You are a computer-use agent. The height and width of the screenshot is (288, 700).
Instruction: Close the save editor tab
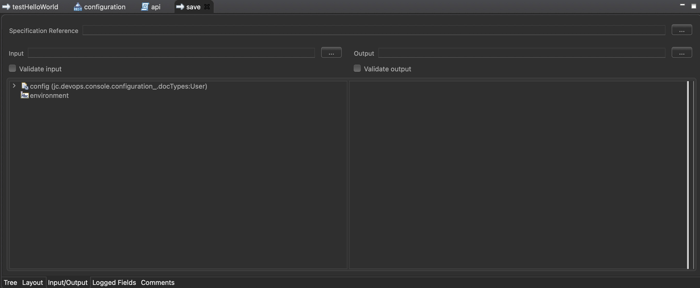pyautogui.click(x=207, y=7)
